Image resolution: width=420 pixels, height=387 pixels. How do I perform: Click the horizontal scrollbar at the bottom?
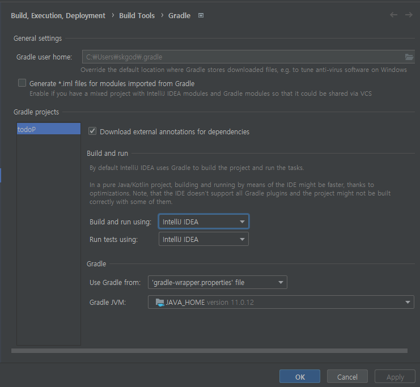click(x=209, y=351)
